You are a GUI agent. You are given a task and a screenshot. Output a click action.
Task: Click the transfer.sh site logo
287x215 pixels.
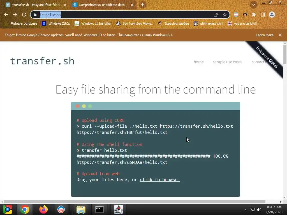(x=42, y=61)
